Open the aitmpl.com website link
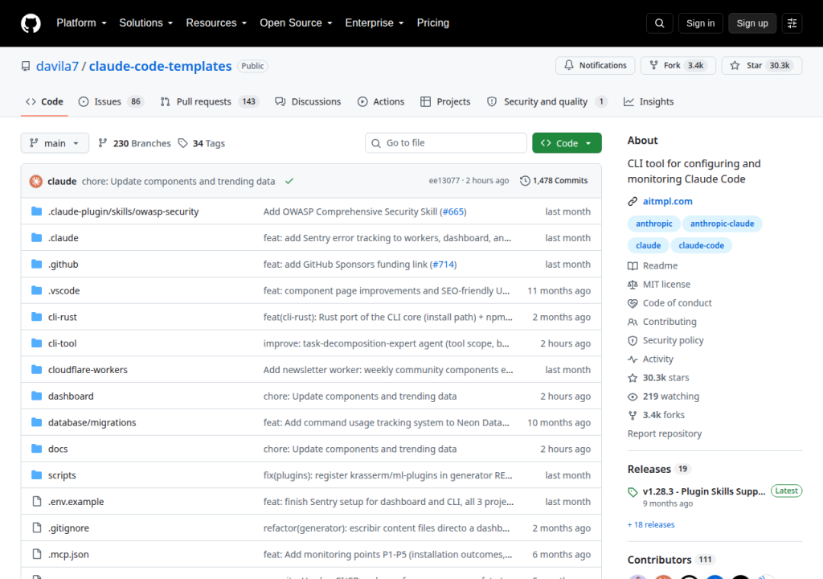823x579 pixels. coord(667,201)
